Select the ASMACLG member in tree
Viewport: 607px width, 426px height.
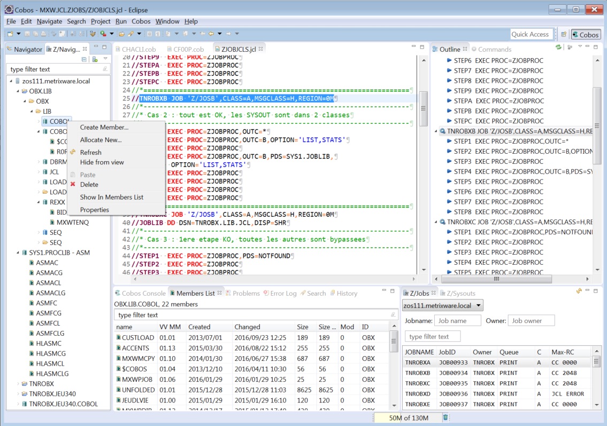click(50, 293)
